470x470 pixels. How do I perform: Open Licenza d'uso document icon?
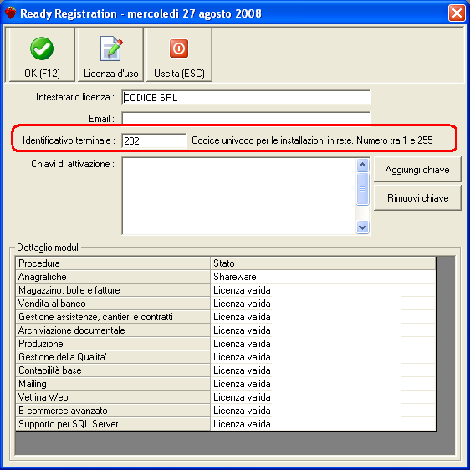[111, 49]
